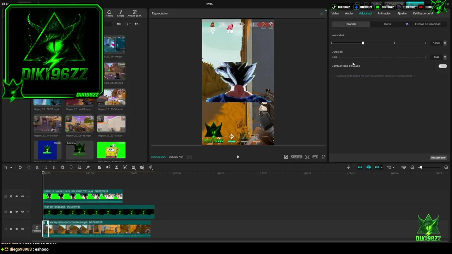This screenshot has height=254, width=452.
Task: Add a marker to the timeline
Action: [71, 167]
